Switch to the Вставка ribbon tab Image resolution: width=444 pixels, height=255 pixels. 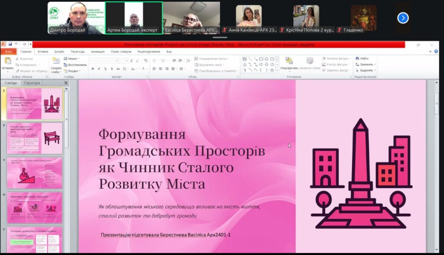[x=43, y=52]
